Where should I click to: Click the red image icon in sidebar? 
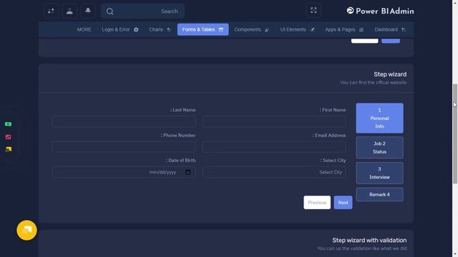(8, 137)
